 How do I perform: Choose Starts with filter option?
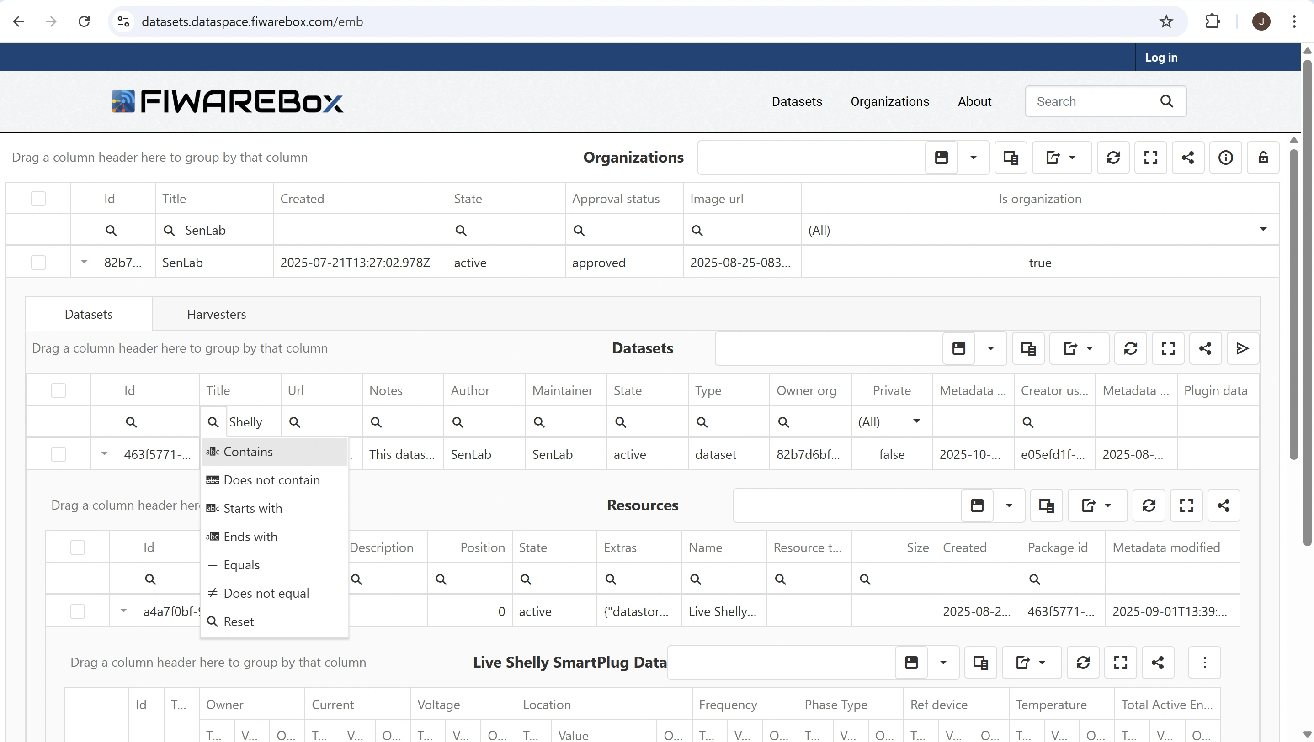252,509
